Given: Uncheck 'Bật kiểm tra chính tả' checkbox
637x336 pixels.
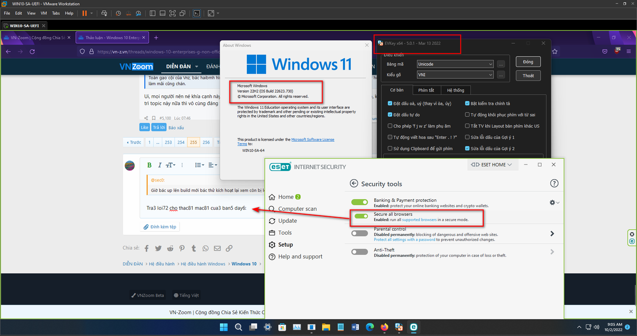Looking at the screenshot, I should coord(467,103).
